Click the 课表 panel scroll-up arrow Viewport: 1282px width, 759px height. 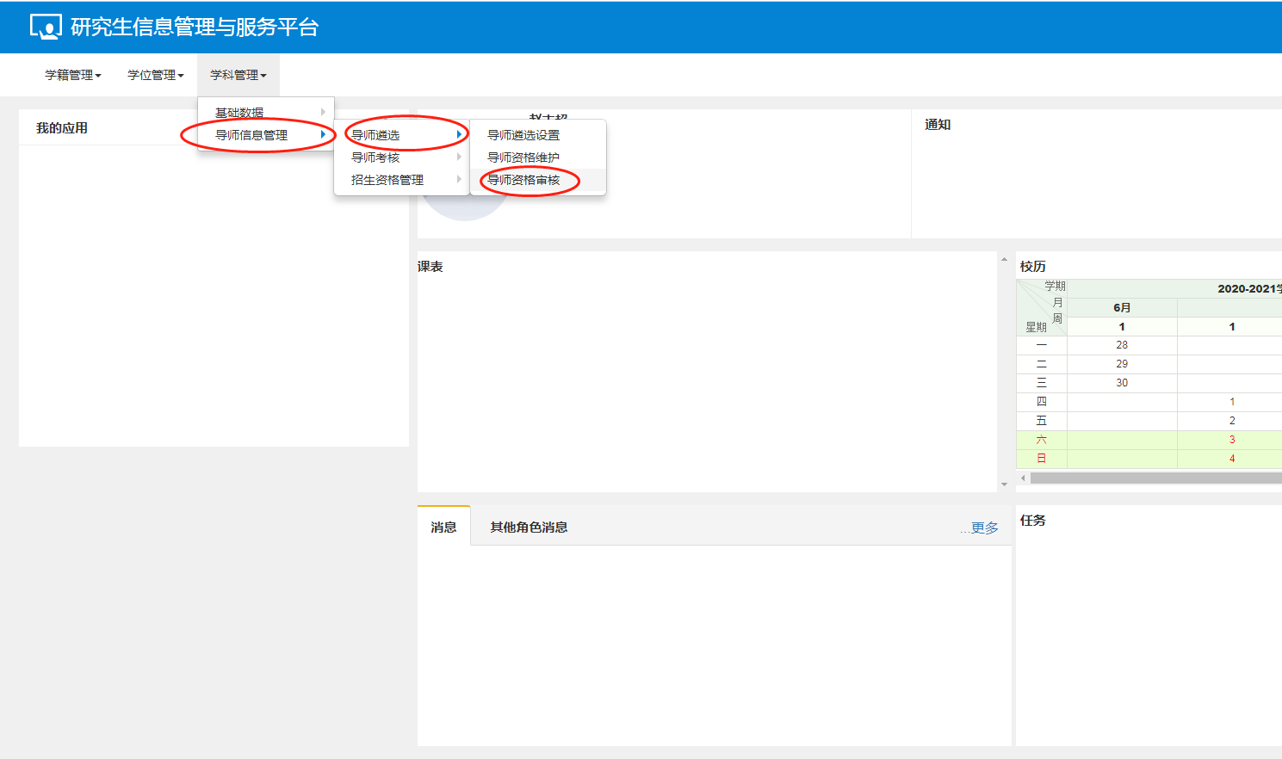tap(1004, 259)
